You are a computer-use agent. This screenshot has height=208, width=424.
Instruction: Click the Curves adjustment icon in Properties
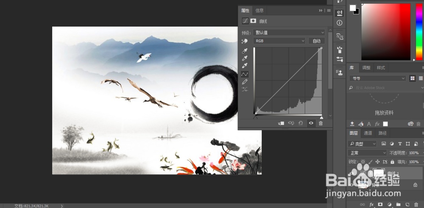pyautogui.click(x=245, y=21)
